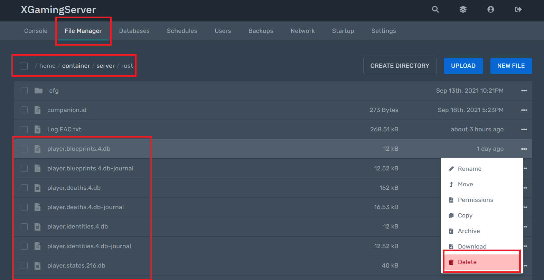Image resolution: width=544 pixels, height=280 pixels.
Task: Click the server layers icon in header
Action: 463,9
